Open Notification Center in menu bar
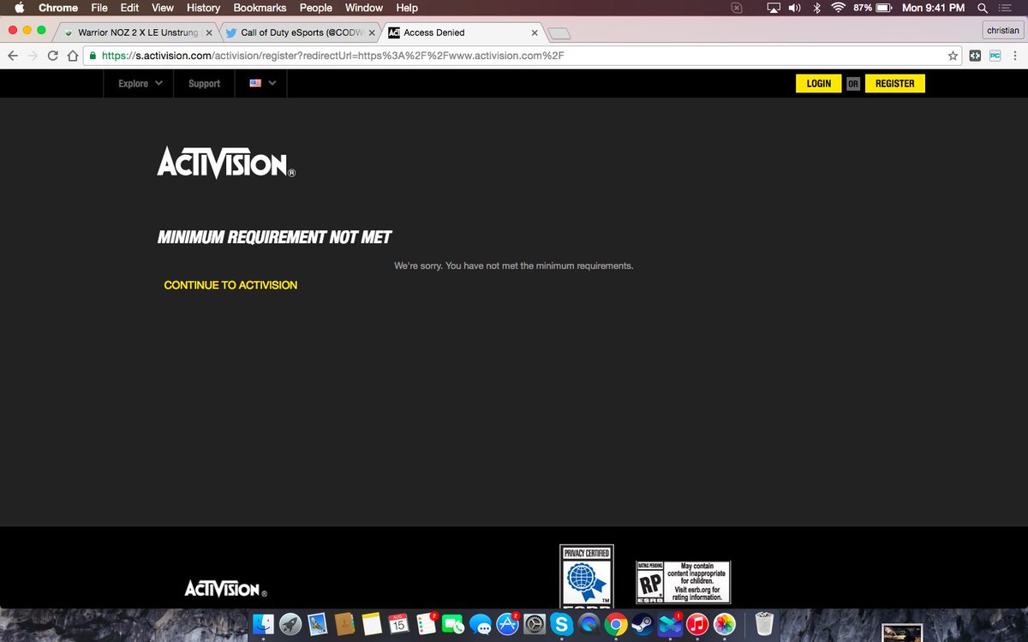This screenshot has height=642, width=1028. click(x=1006, y=8)
